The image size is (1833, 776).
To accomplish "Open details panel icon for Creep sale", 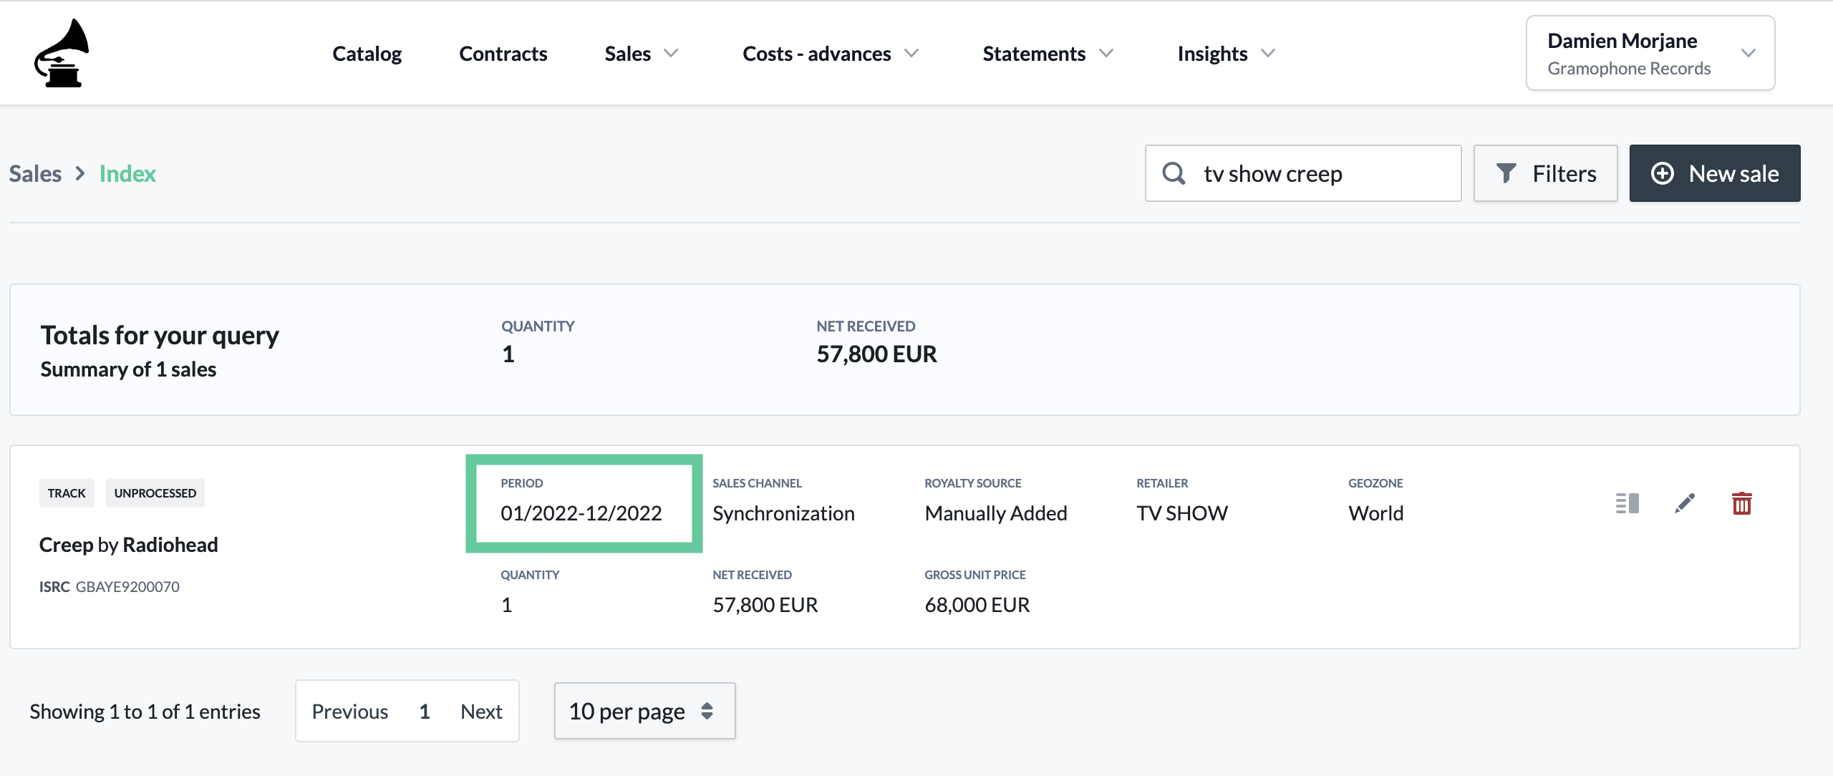I will click(x=1627, y=503).
